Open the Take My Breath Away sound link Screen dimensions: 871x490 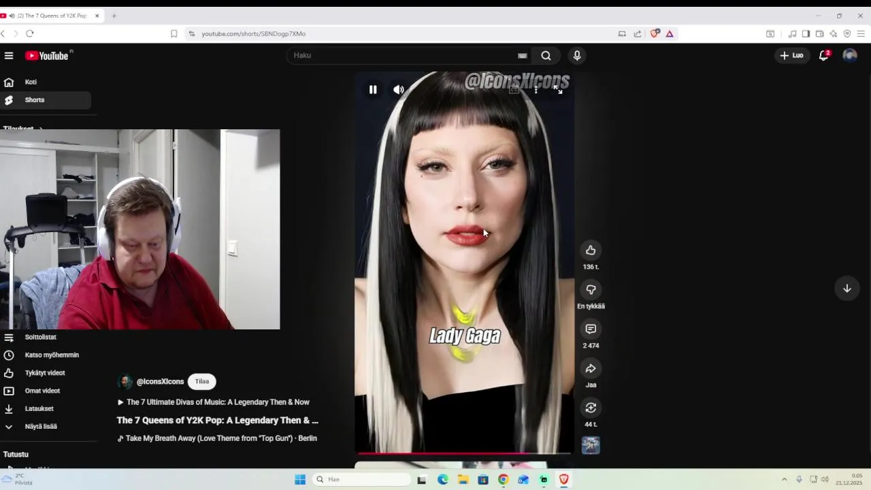[x=217, y=438]
